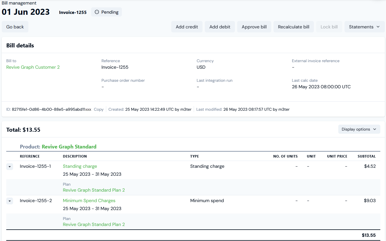386x241 pixels.
Task: Click the Pending status clock icon
Action: [x=97, y=12]
